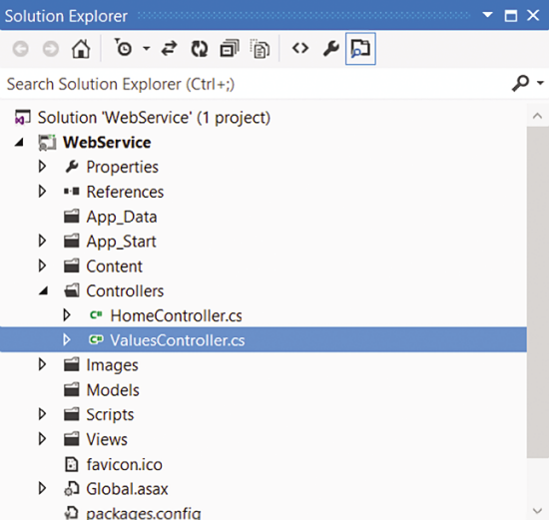Image resolution: width=549 pixels, height=520 pixels.
Task: Refresh the Solution Explorer
Action: coord(200,49)
